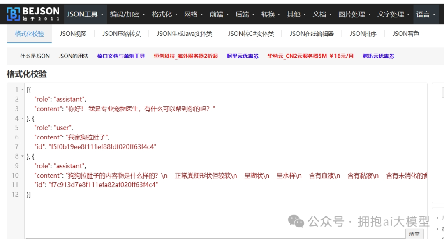This screenshot has height=239, width=444.
Task: Collapse the fold arrow at line 1
Action: [23, 90]
